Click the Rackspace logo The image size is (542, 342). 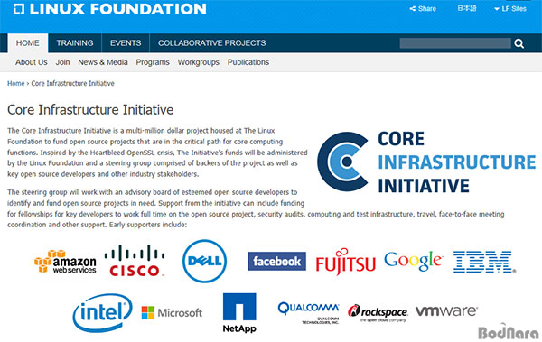coord(378,313)
